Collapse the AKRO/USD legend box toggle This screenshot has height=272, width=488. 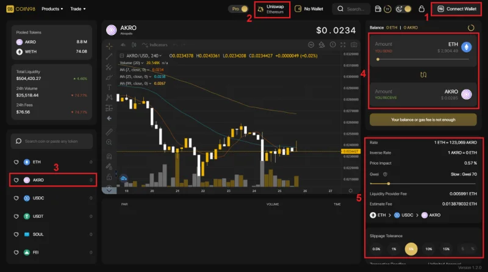coord(121,55)
